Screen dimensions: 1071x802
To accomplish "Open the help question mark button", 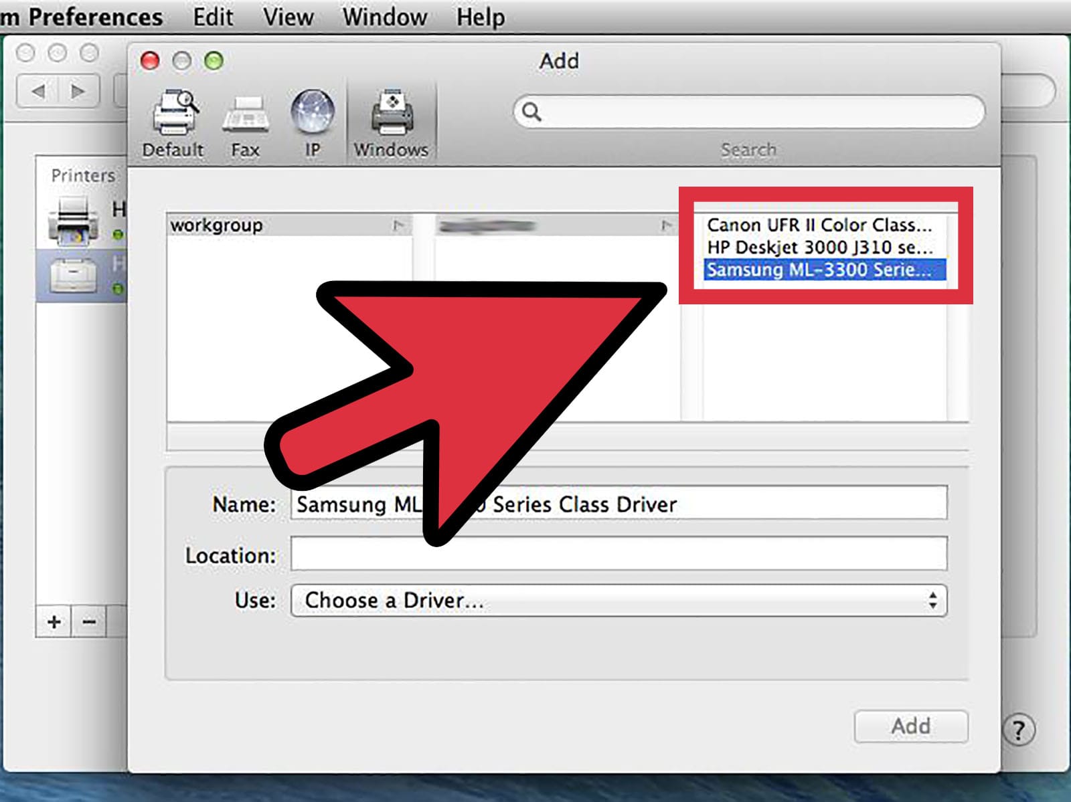I will pyautogui.click(x=1019, y=730).
